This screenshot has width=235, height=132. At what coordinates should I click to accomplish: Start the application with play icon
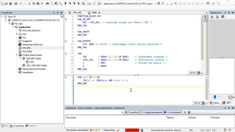pyautogui.click(x=167, y=4)
